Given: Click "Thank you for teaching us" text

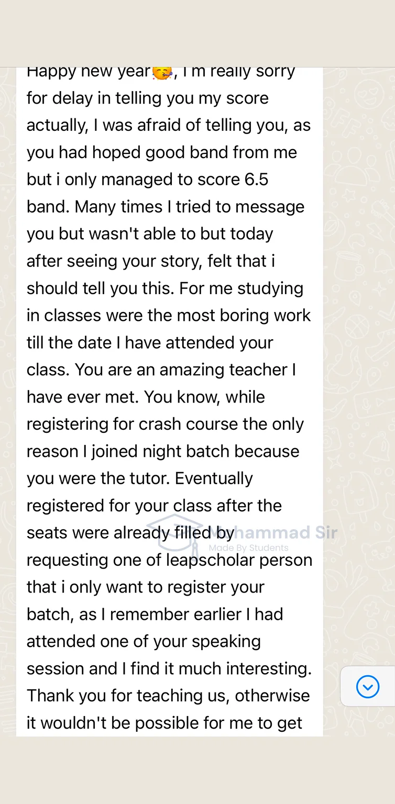Looking at the screenshot, I should (x=128, y=696).
